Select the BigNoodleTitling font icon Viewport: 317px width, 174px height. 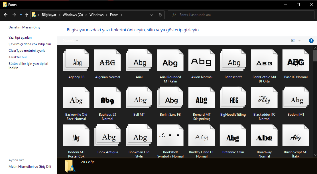233,98
